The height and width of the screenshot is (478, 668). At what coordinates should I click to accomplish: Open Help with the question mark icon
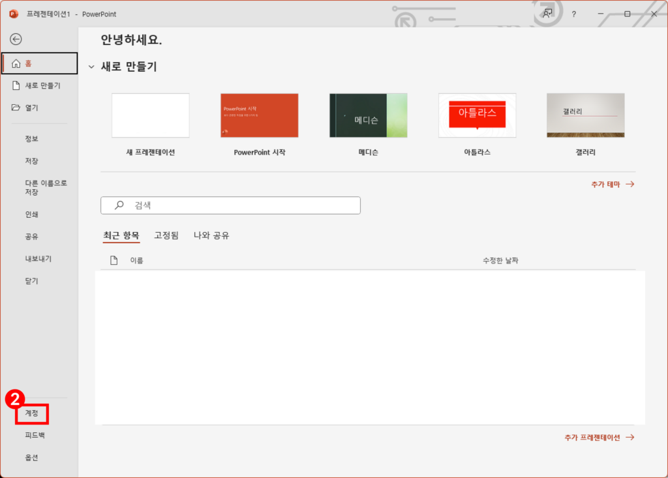point(574,14)
